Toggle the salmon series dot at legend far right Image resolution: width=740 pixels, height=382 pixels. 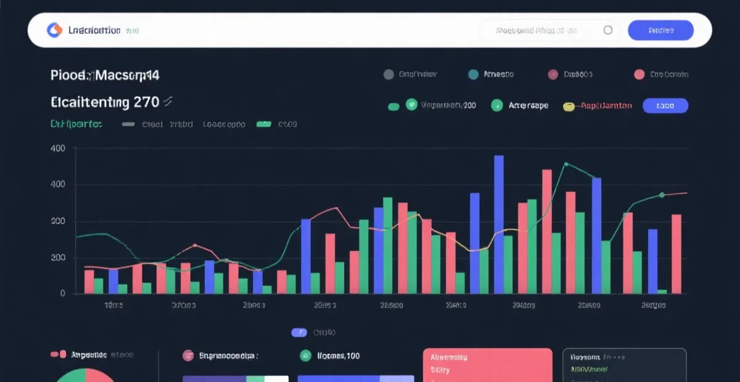coord(639,75)
